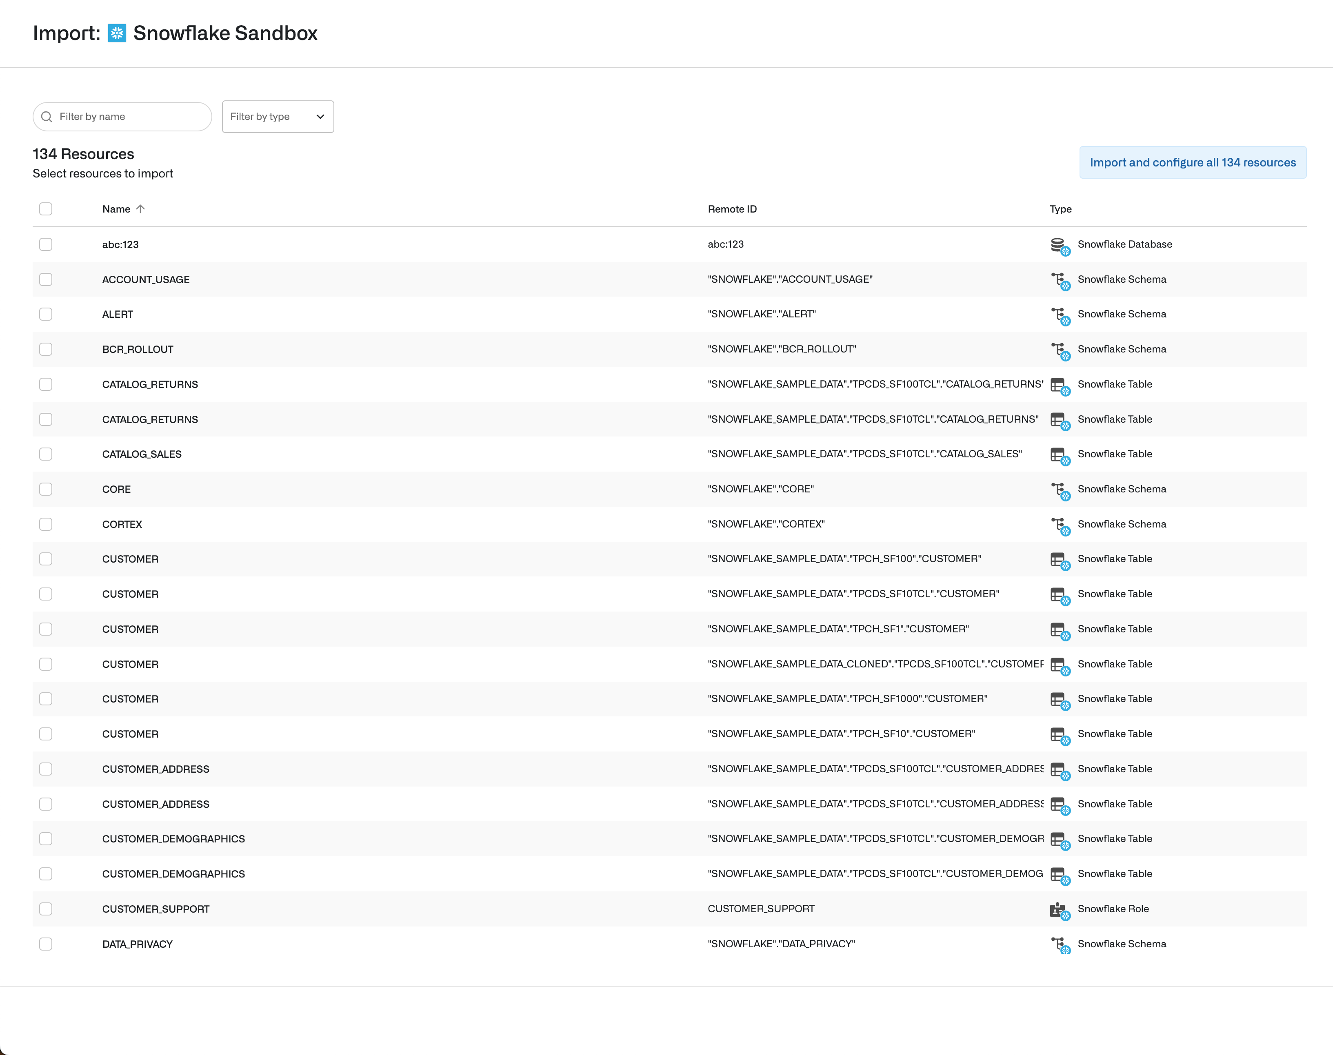Click the Snowflake Database icon for abc:123
This screenshot has height=1055, width=1333.
(1059, 246)
